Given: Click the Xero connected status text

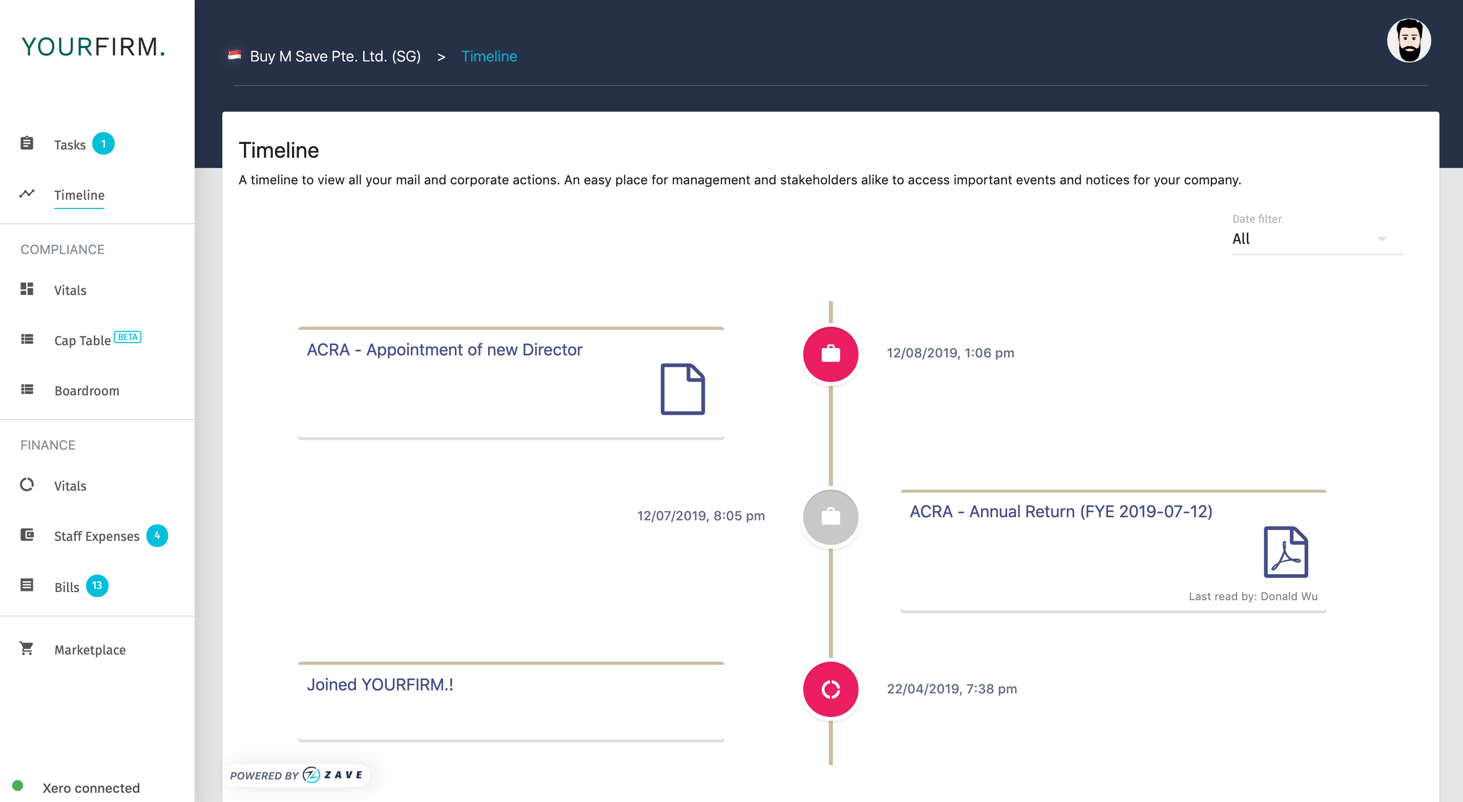Looking at the screenshot, I should (91, 788).
